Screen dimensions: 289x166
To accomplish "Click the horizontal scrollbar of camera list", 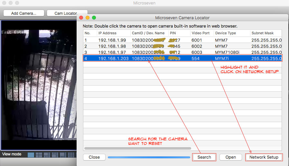I will [x=138, y=148].
